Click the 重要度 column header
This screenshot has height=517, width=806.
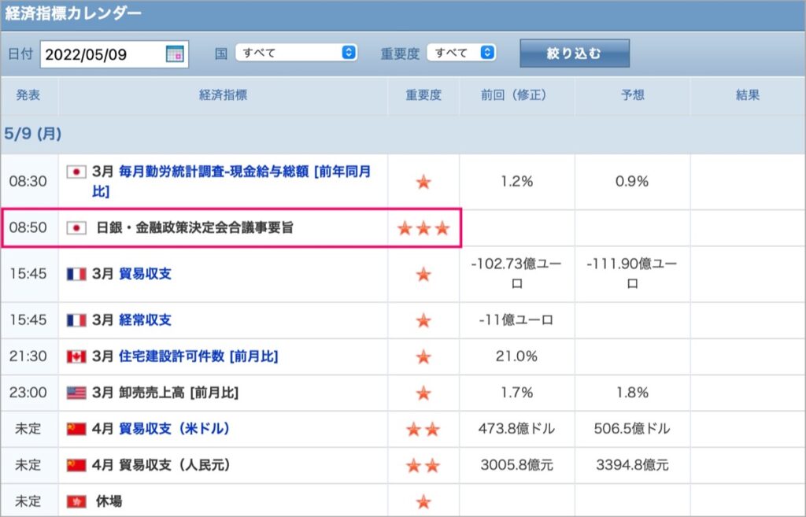pos(423,95)
